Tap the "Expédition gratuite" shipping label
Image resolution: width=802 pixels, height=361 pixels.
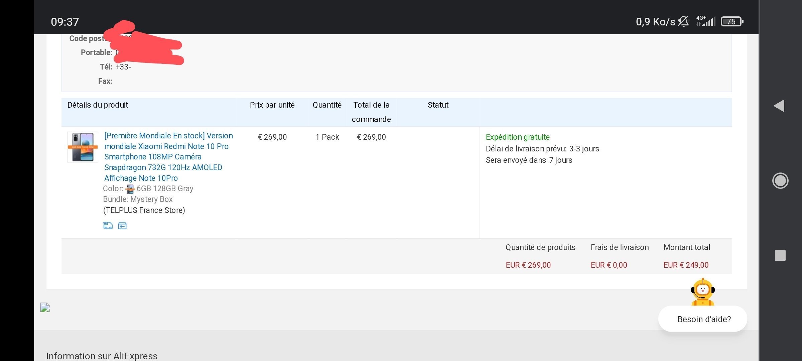(x=517, y=137)
